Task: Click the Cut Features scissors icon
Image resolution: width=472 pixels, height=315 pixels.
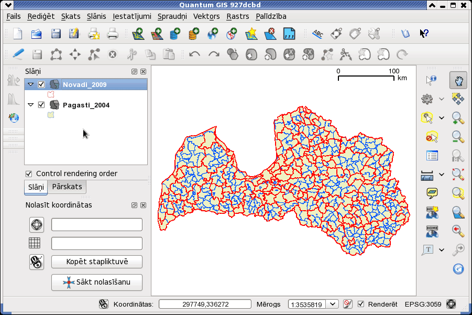Action: click(131, 55)
